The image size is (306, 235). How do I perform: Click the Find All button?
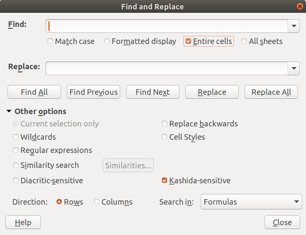click(34, 92)
